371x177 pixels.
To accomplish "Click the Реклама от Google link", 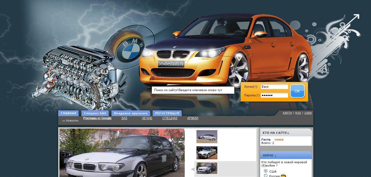I will pos(97,118).
